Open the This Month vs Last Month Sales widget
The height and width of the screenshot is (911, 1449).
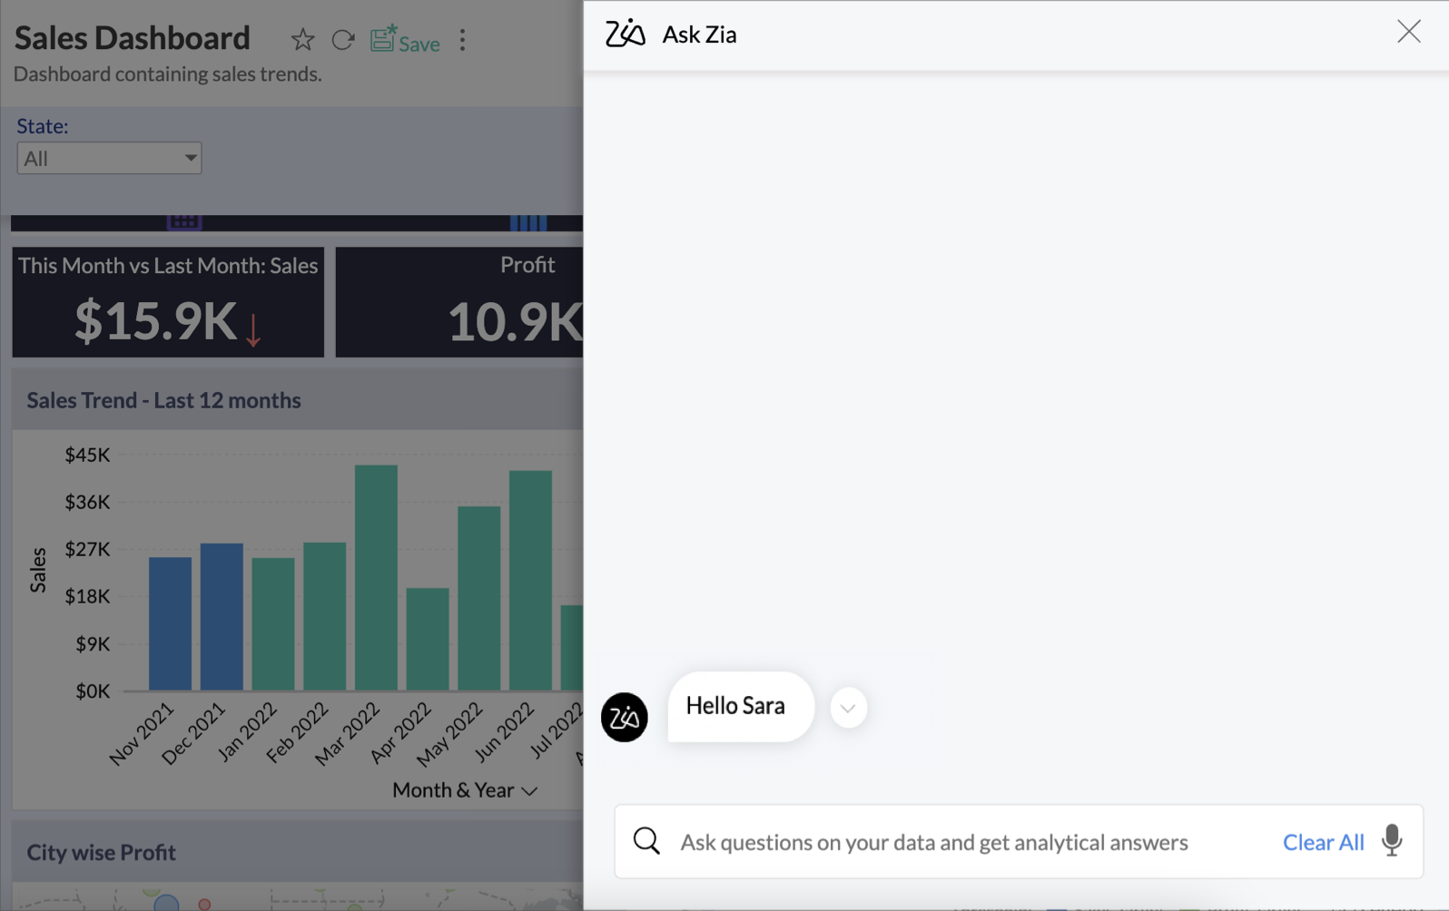click(167, 302)
